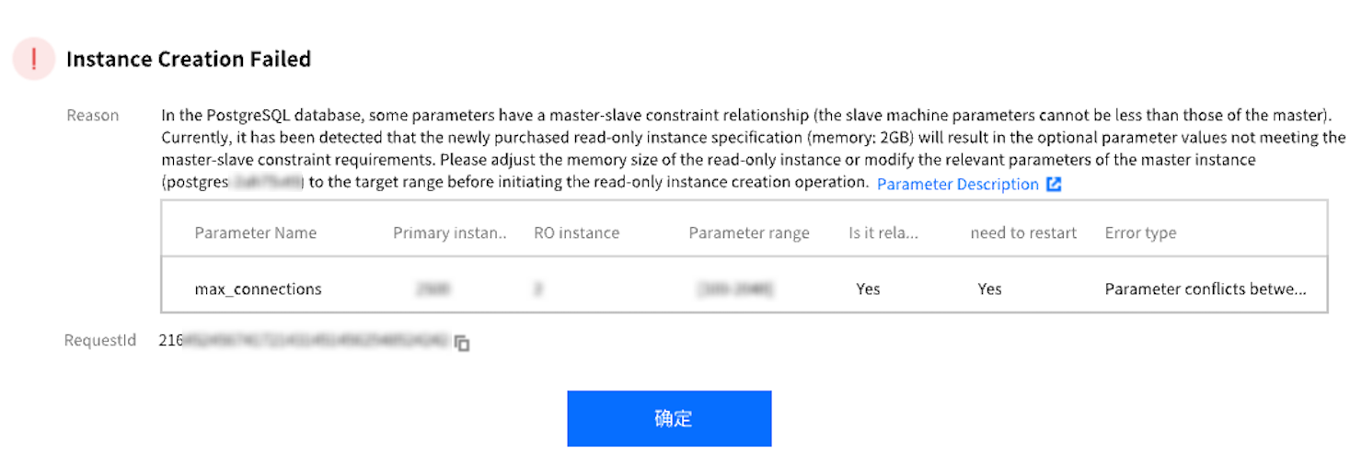Click the truncated Primary instance column header
This screenshot has width=1350, height=464.
coord(450,232)
